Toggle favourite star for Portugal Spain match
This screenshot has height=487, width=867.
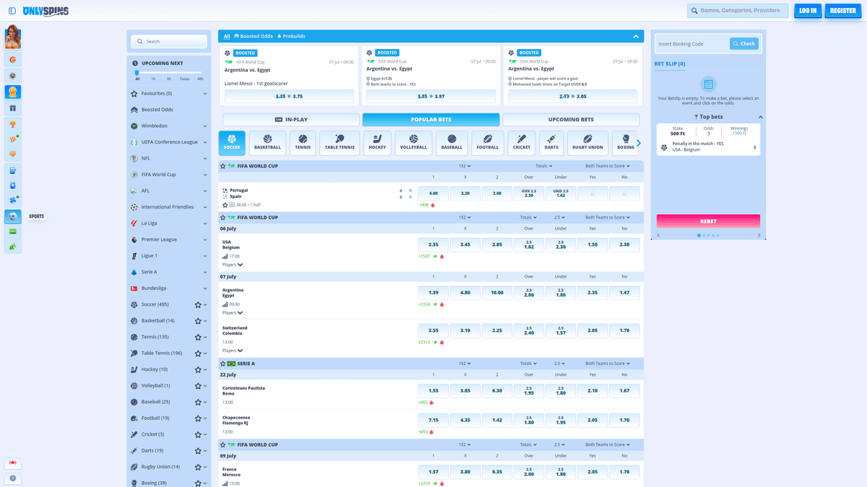pyautogui.click(x=225, y=205)
